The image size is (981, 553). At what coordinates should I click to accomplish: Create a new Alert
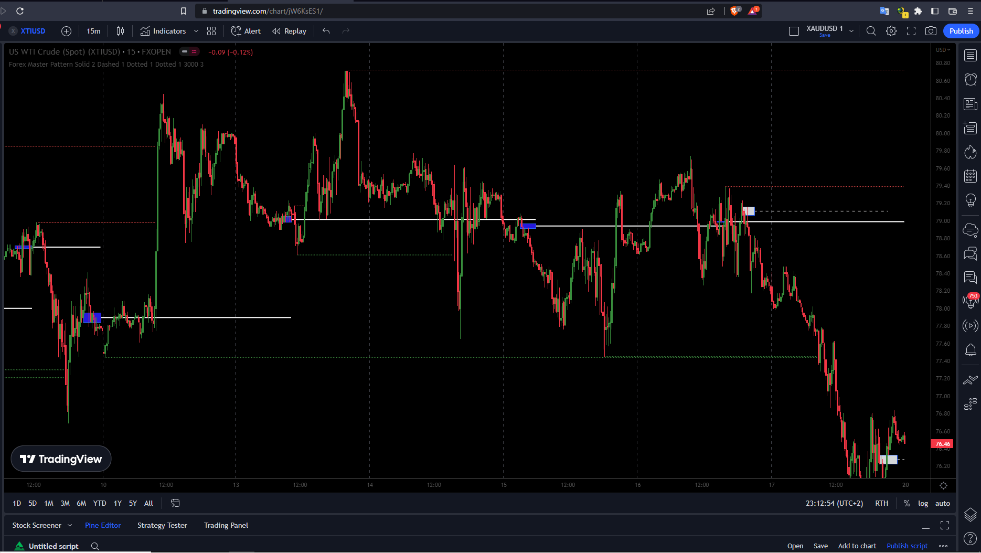click(246, 31)
